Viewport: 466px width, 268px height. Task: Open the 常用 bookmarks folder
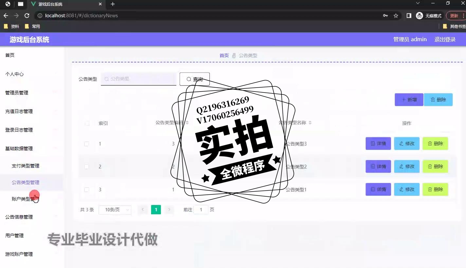32,26
